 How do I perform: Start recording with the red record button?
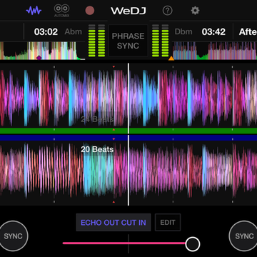90,11
